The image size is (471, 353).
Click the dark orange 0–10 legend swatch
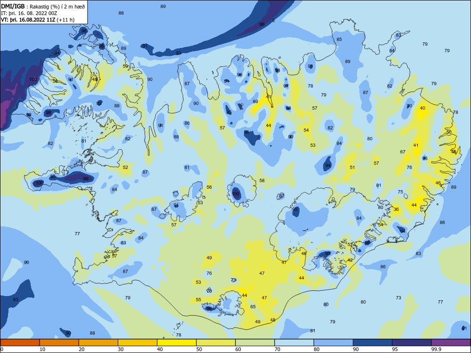(20, 343)
